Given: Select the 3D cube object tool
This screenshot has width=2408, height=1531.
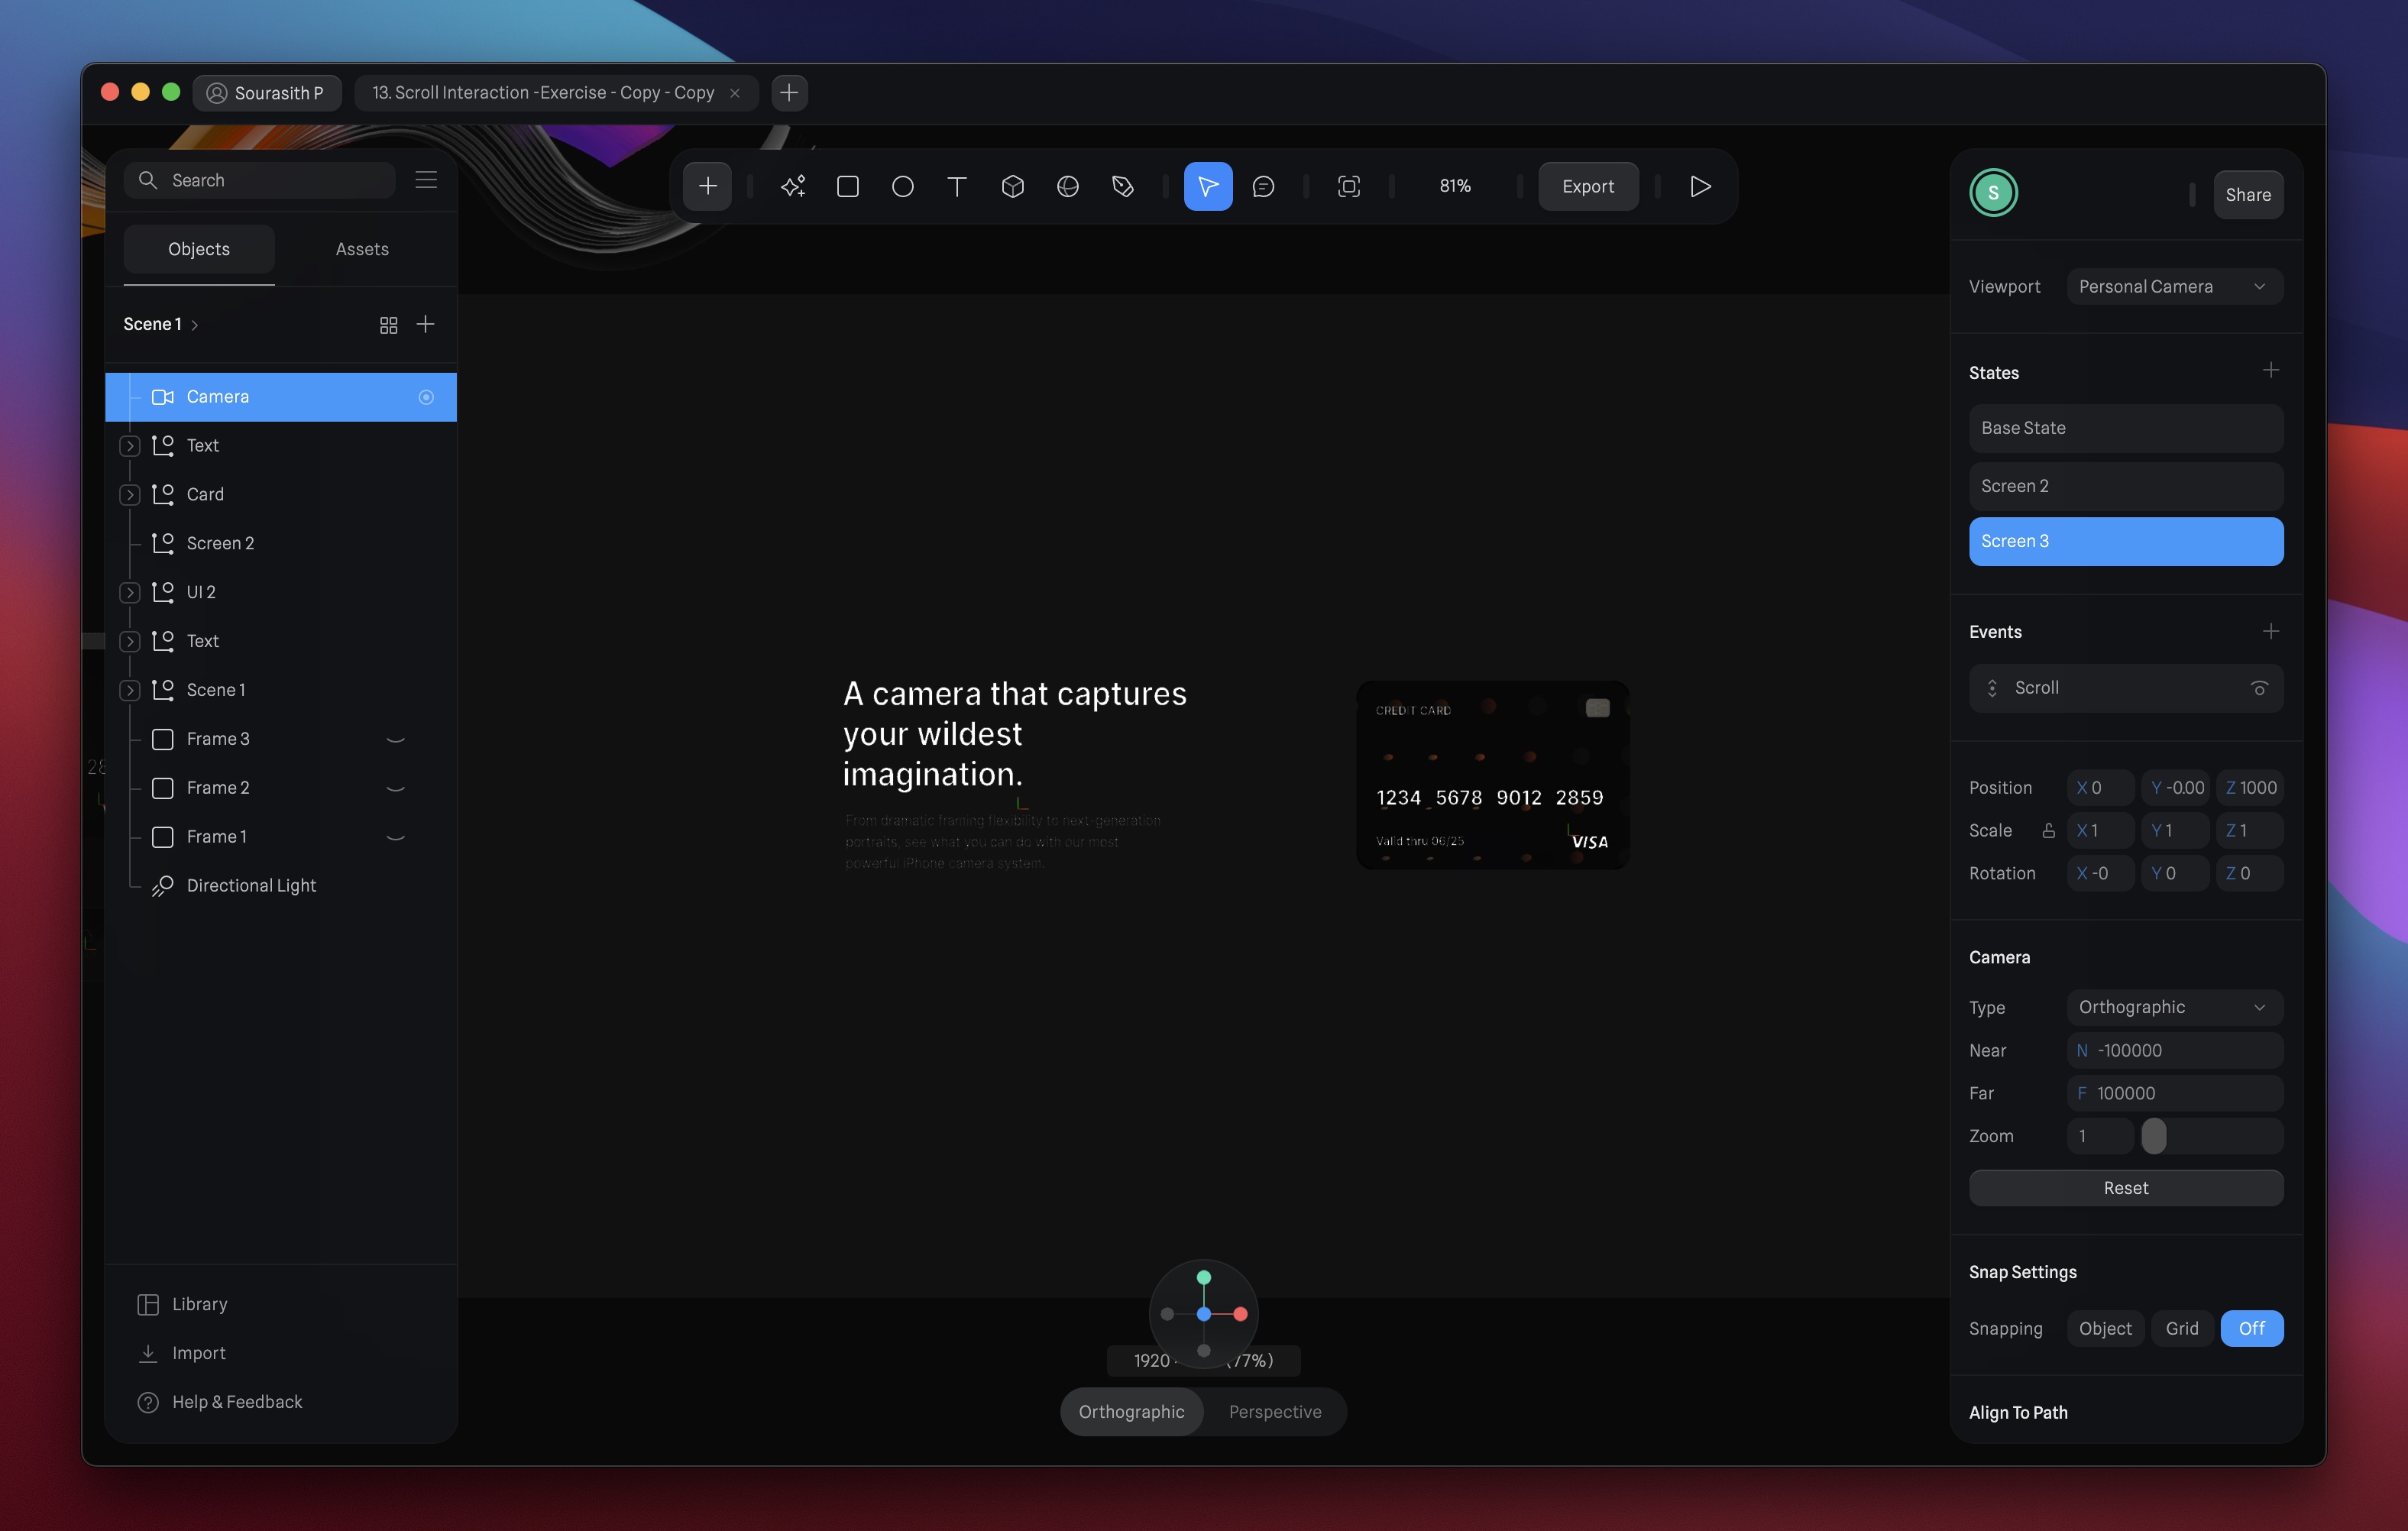Looking at the screenshot, I should tap(1012, 186).
